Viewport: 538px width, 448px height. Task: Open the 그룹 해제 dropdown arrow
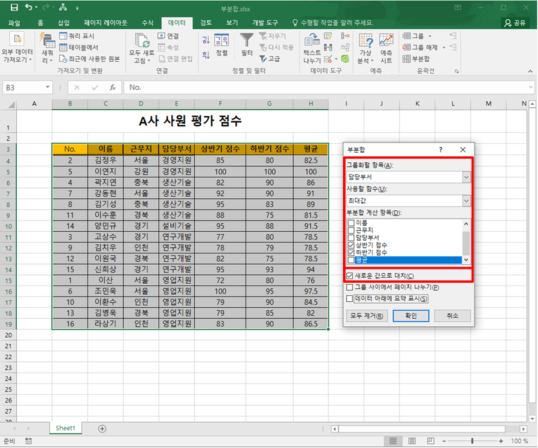(444, 47)
